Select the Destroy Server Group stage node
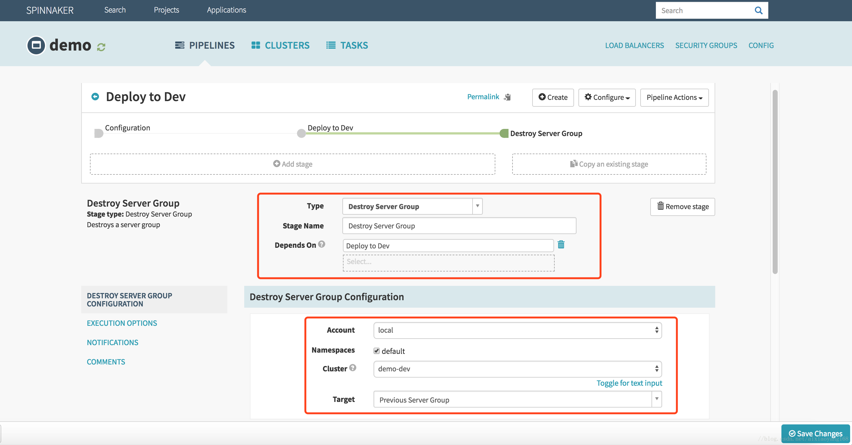This screenshot has width=852, height=445. (x=504, y=134)
